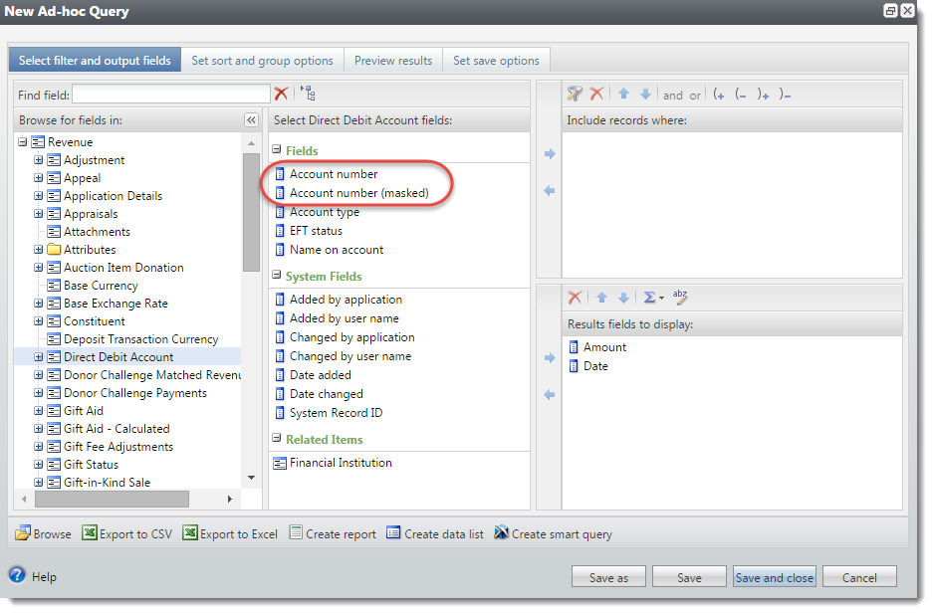932x613 pixels.
Task: Clear the Find field with red X
Action: (281, 94)
